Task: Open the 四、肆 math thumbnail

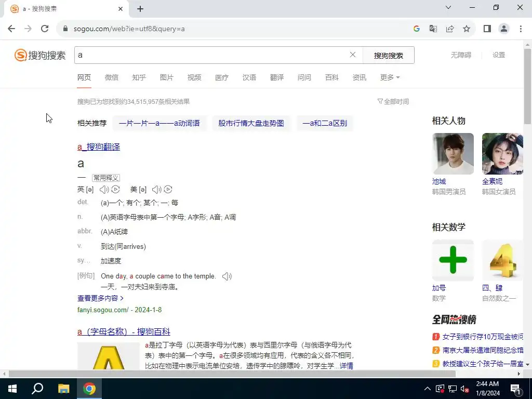Action: [503, 260]
